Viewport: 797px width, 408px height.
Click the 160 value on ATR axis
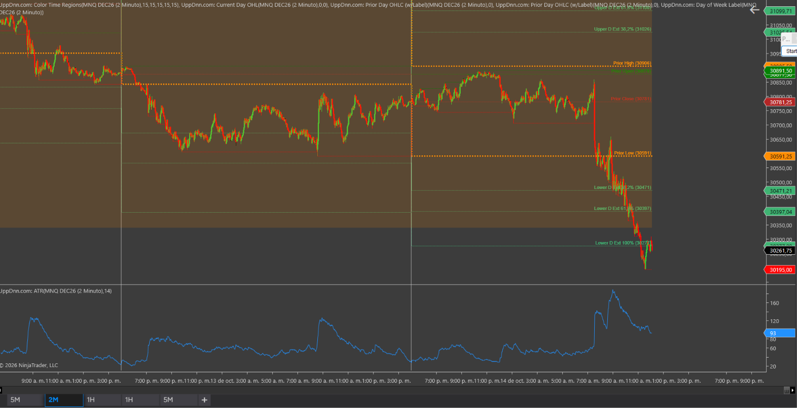coord(774,303)
